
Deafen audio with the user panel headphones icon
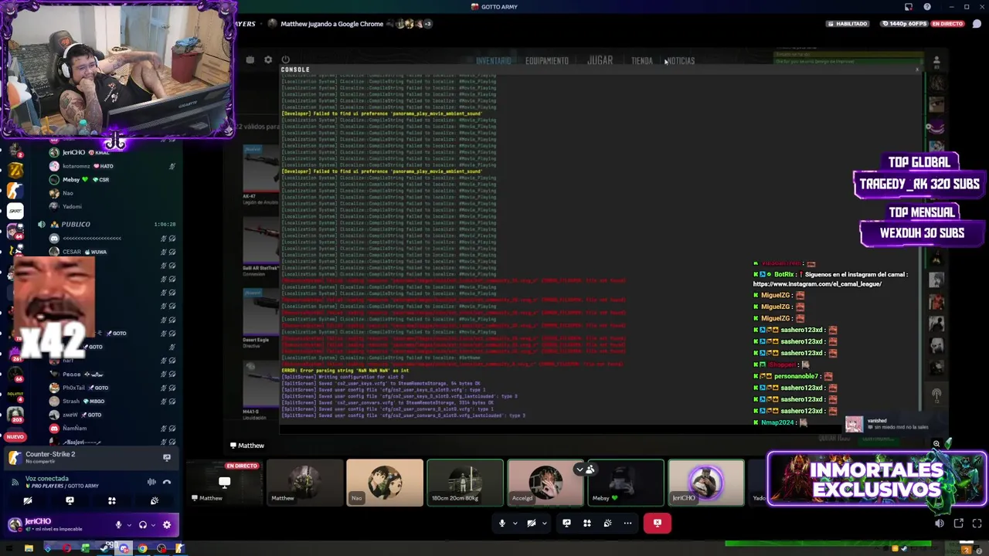coord(142,525)
